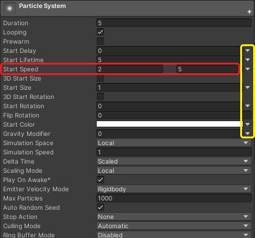This screenshot has width=255, height=238.
Task: Toggle Play On Awake checkbox
Action: (100, 180)
